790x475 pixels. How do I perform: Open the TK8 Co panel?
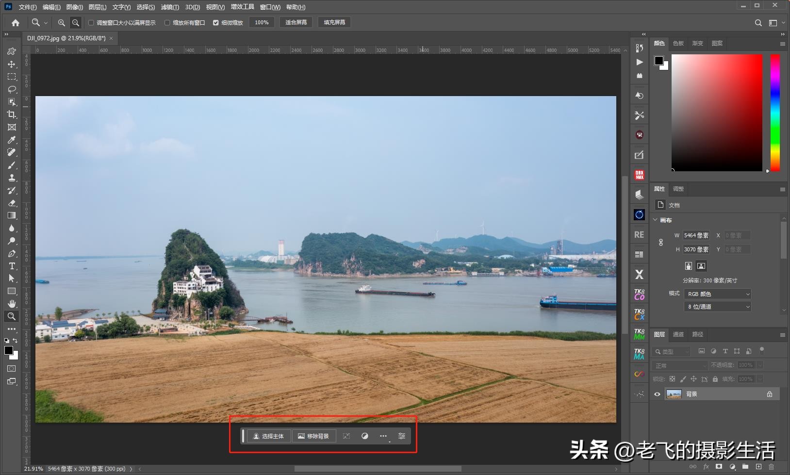click(x=639, y=294)
